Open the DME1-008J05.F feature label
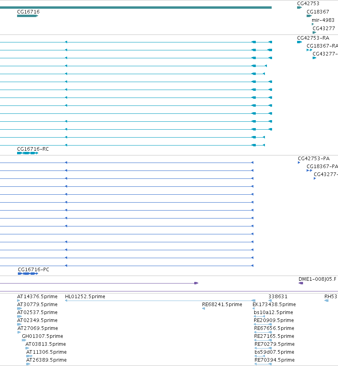Viewport: 338px width, 366px height. [x=317, y=279]
